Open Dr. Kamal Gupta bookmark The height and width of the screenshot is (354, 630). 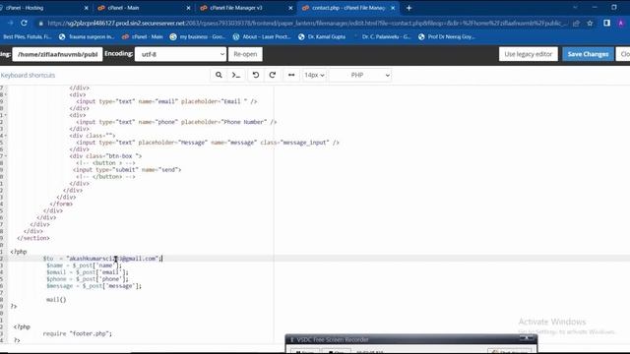click(322, 36)
